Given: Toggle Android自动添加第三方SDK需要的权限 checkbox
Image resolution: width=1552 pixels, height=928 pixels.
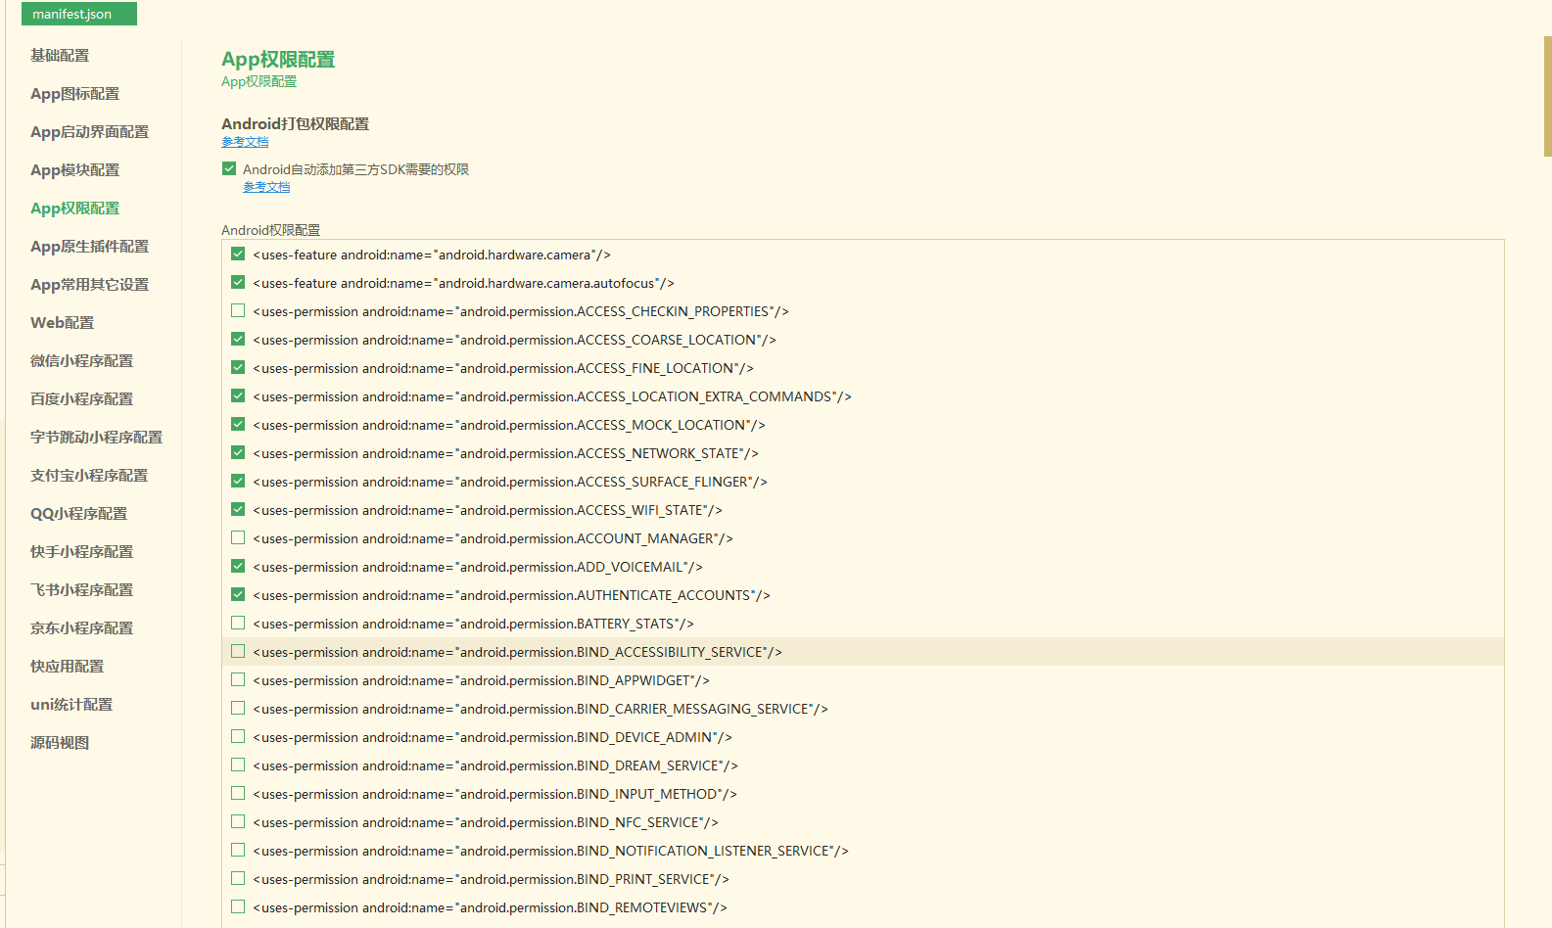Looking at the screenshot, I should point(229,169).
